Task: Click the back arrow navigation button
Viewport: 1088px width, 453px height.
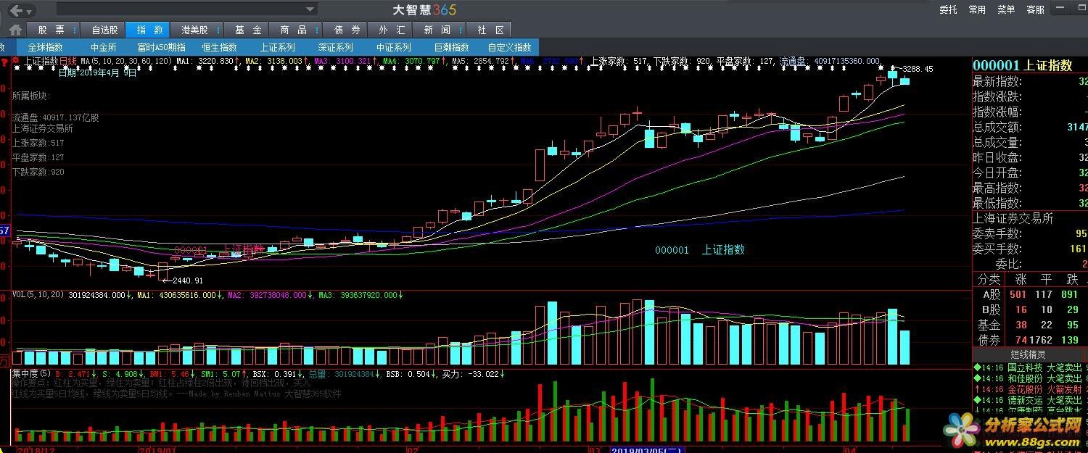Action: 16,10
